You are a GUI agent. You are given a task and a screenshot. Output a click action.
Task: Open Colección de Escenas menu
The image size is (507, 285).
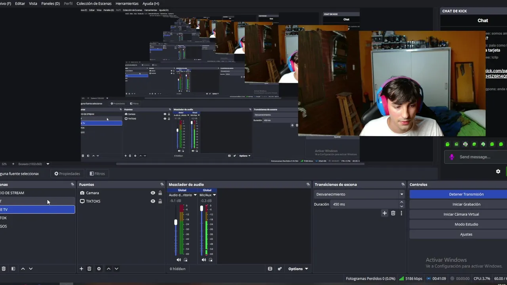tap(94, 4)
